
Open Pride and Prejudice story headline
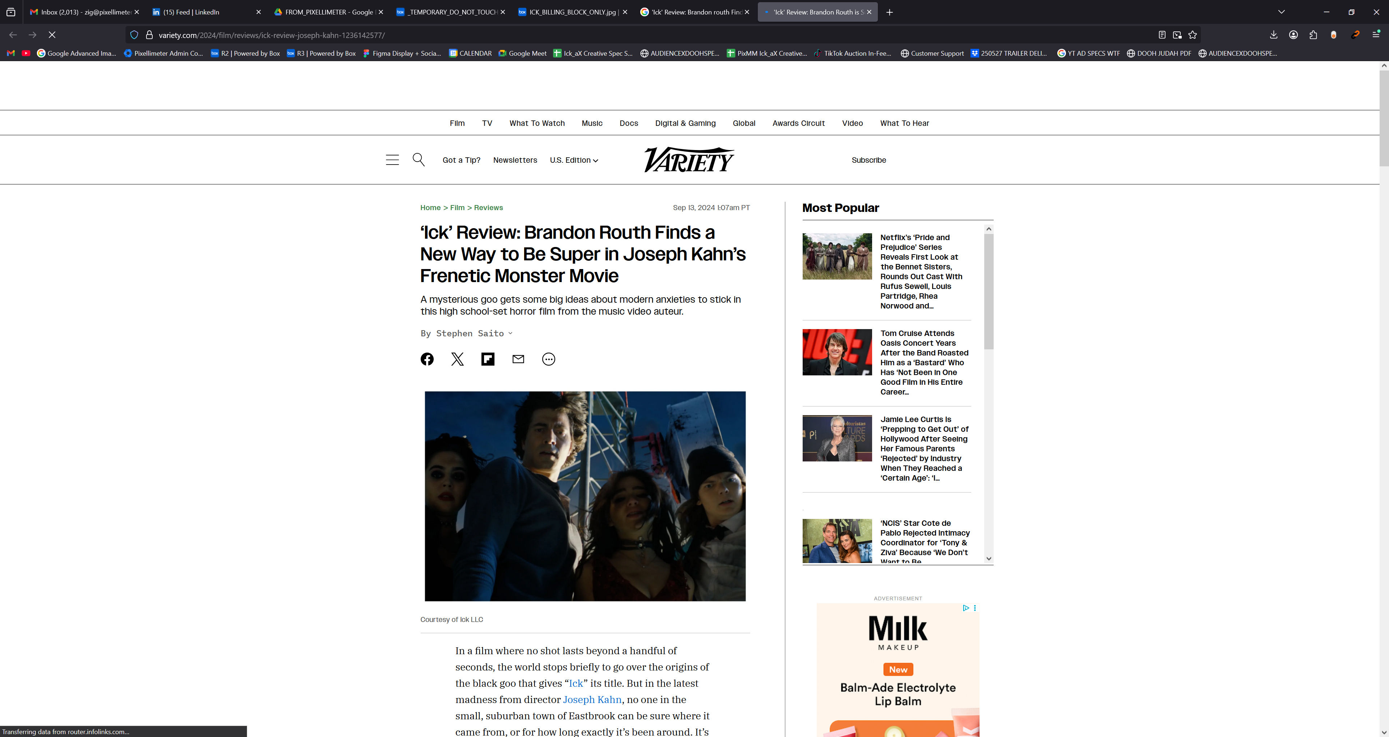tap(922, 271)
